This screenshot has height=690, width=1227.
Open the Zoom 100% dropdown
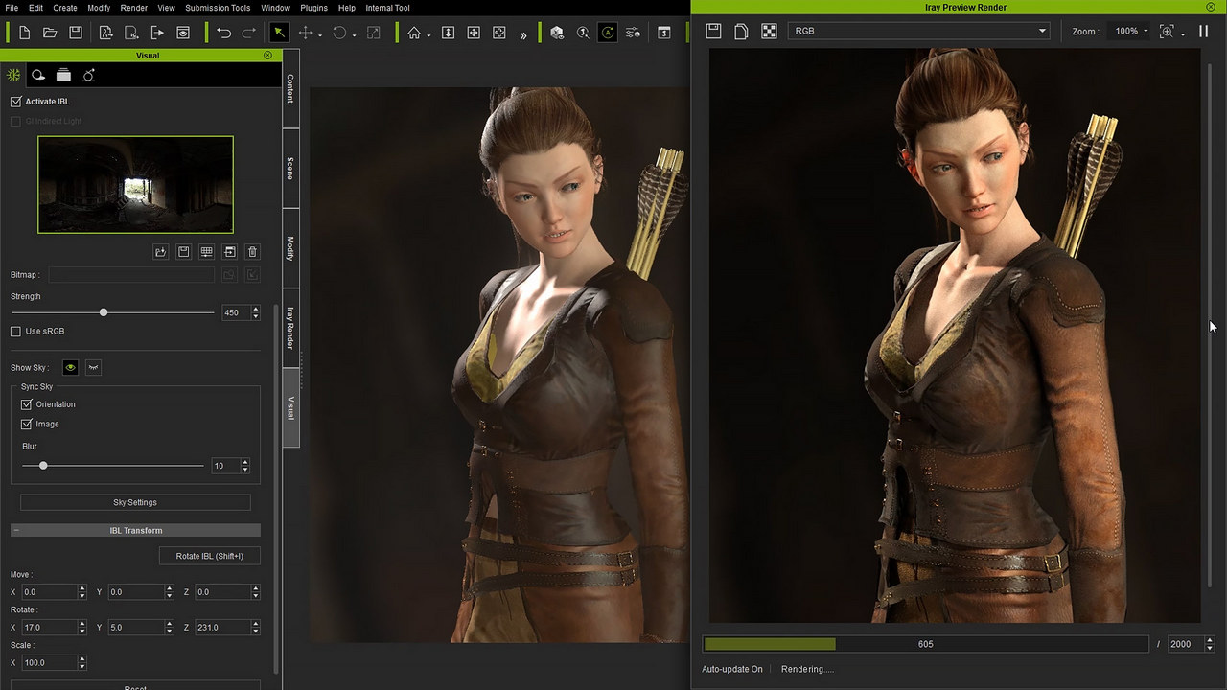click(1131, 32)
